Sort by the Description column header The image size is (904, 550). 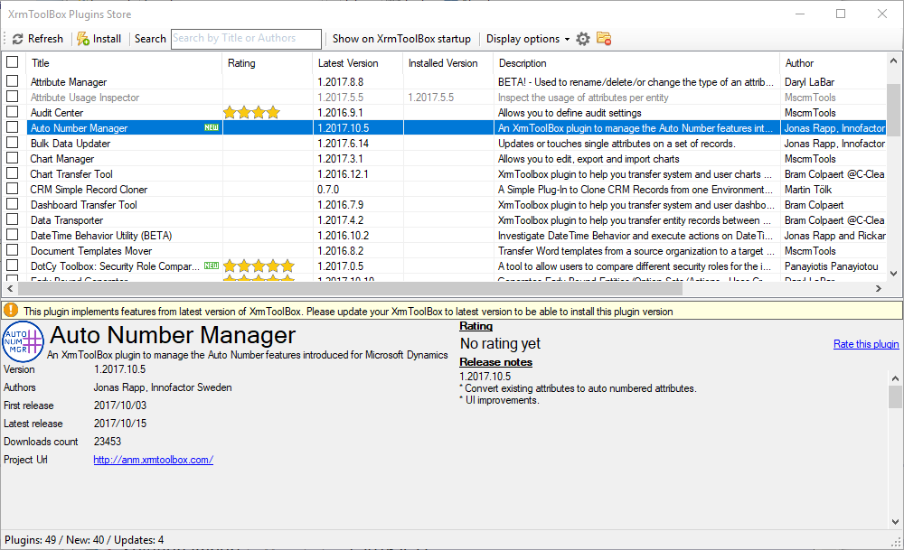coord(636,63)
